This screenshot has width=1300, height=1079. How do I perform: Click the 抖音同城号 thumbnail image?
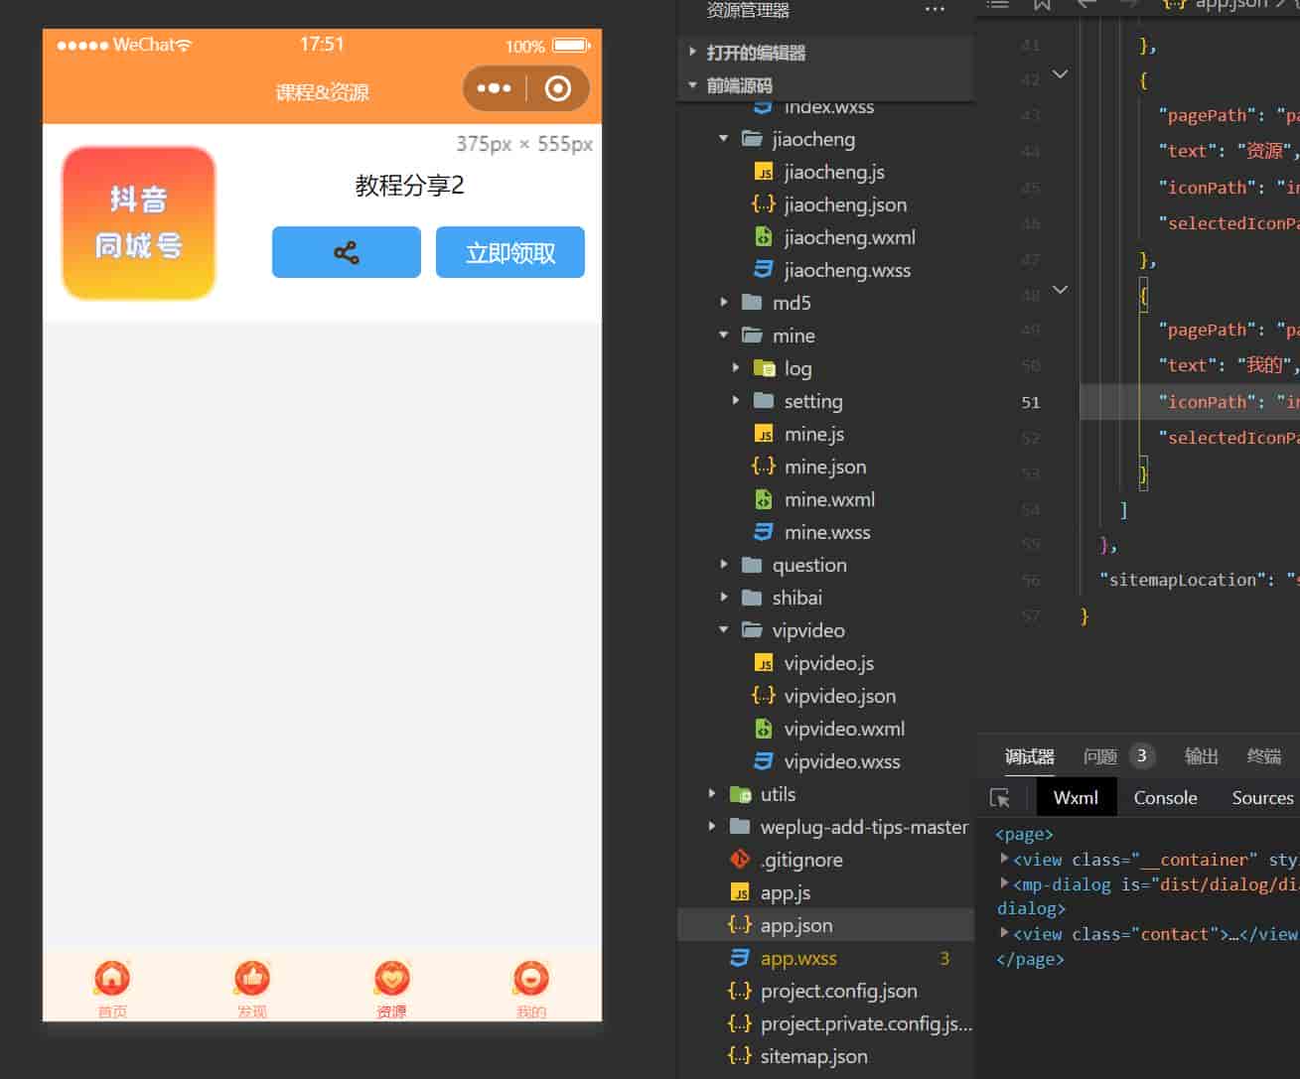pos(139,222)
